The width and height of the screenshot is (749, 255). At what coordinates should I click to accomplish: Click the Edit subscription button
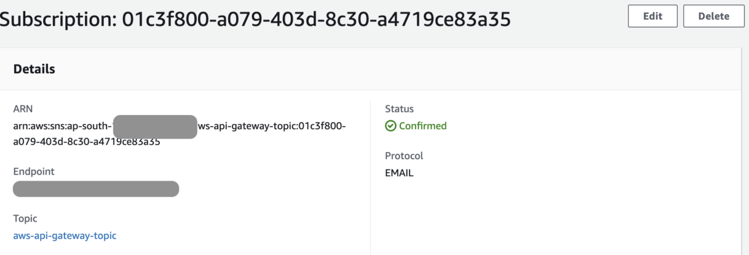pos(652,17)
